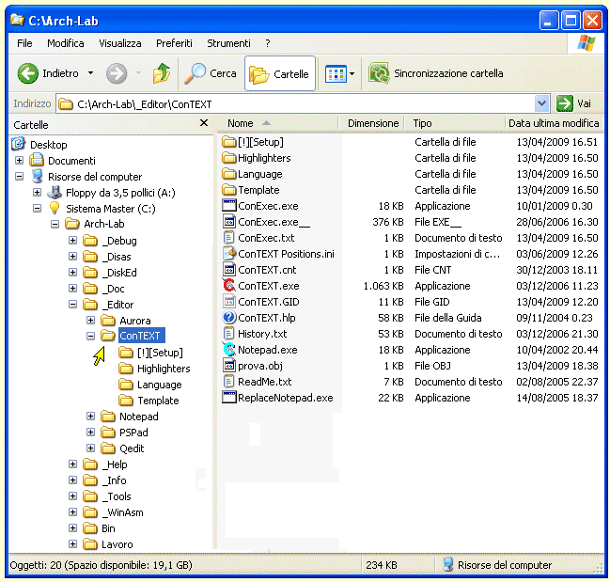Click the green Forward arrow icon
The height and width of the screenshot is (582, 610).
coord(117,73)
